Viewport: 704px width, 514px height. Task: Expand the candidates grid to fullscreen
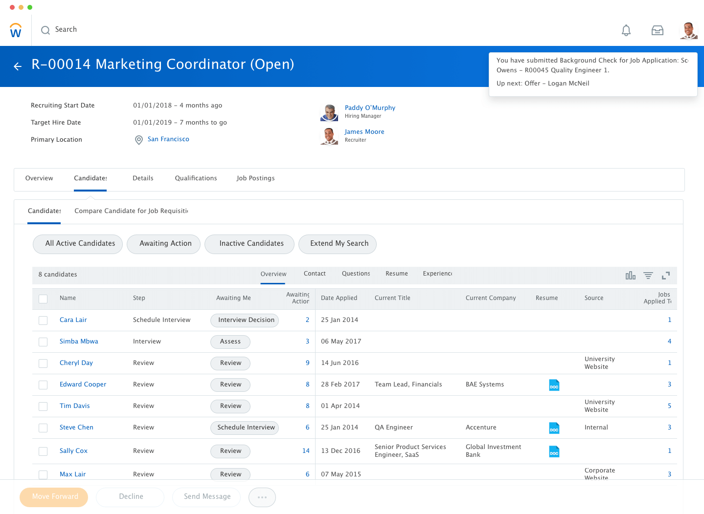666,276
